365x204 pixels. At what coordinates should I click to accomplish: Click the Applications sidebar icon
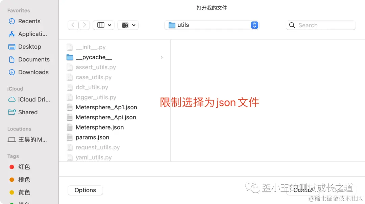[11, 34]
